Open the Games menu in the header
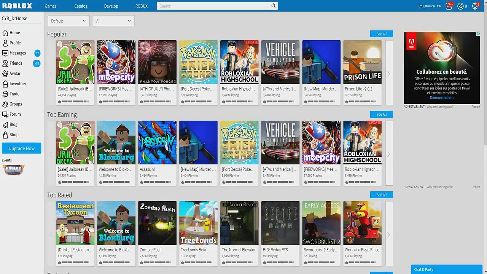The width and height of the screenshot is (487, 274). (51, 6)
